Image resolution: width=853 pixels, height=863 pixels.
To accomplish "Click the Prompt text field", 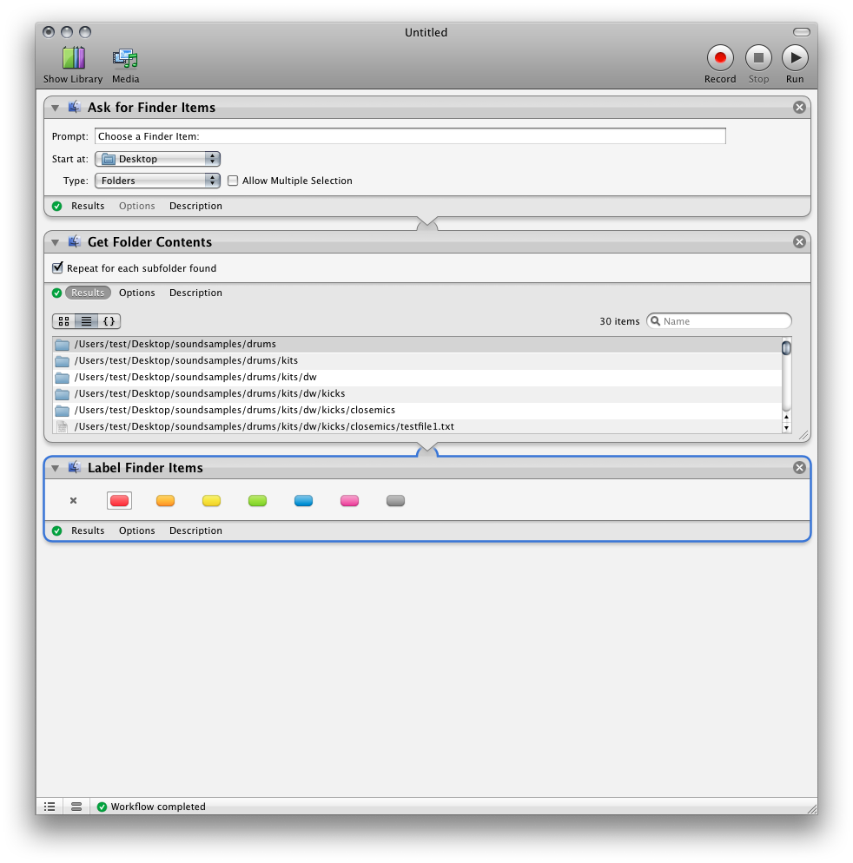I will click(410, 136).
